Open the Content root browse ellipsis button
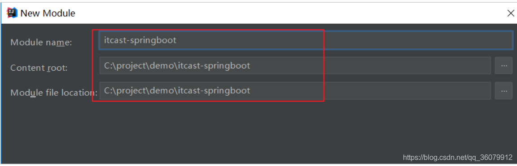Viewport: 517px width, 166px height. click(x=504, y=65)
